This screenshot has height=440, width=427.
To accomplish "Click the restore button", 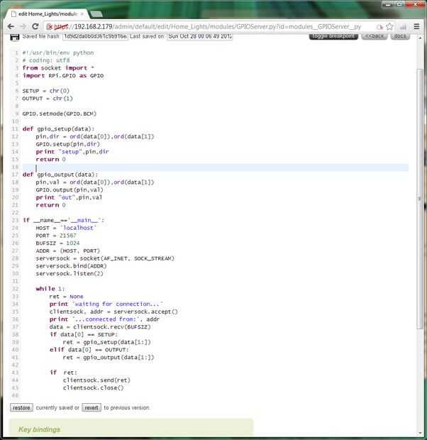I will 21,407.
